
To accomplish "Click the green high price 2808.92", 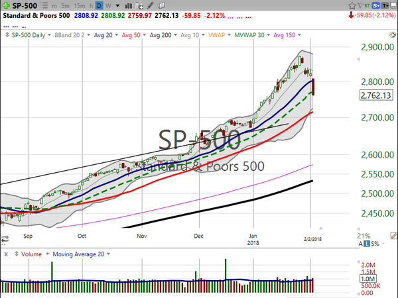I will click(113, 15).
